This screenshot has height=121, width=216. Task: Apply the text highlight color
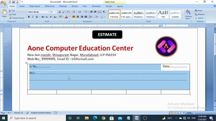(x=61, y=17)
